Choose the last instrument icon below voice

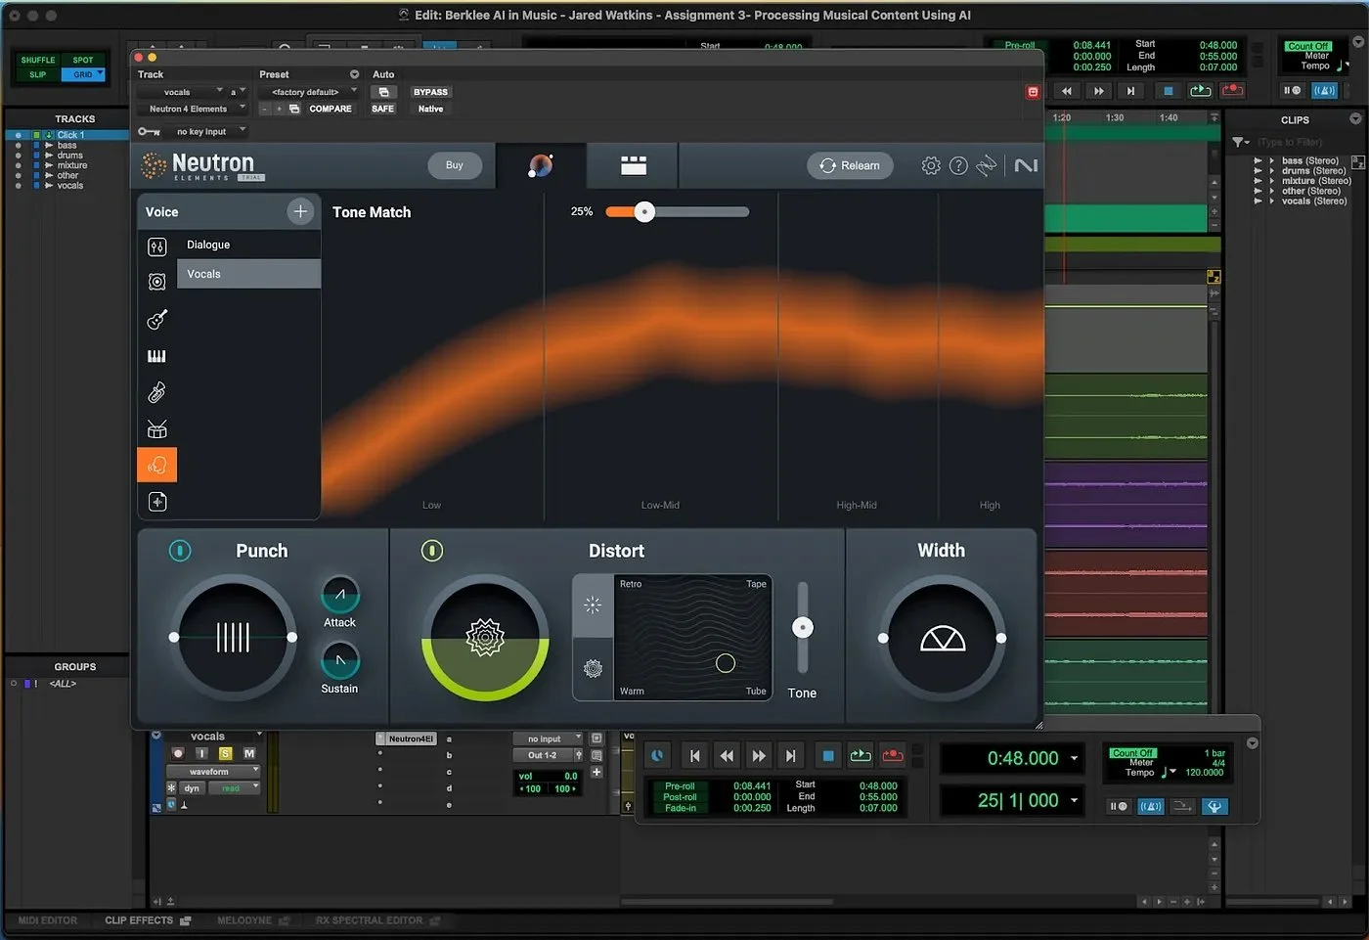[x=157, y=502]
